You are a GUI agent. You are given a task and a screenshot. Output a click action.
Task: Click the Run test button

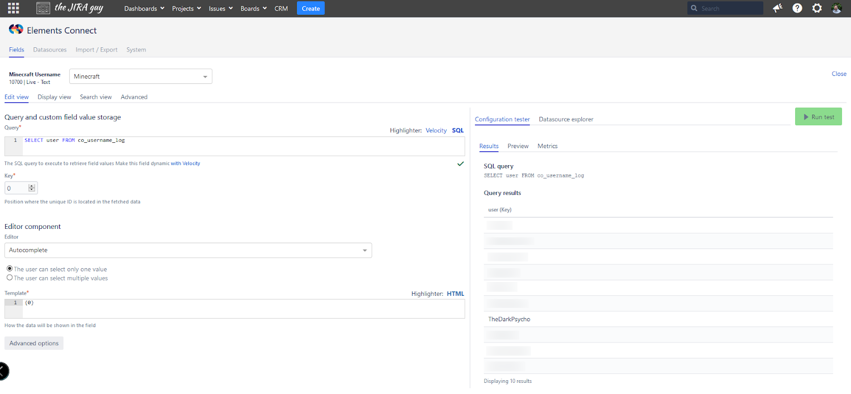[x=819, y=117]
